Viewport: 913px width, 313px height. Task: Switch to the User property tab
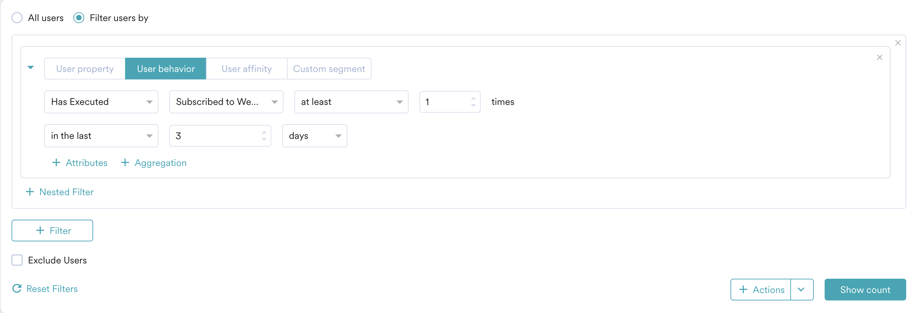85,69
